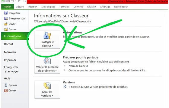The height and width of the screenshot is (108, 169).
Task: Choose Enregistrer in the backstage menu
Action: [x=14, y=13]
